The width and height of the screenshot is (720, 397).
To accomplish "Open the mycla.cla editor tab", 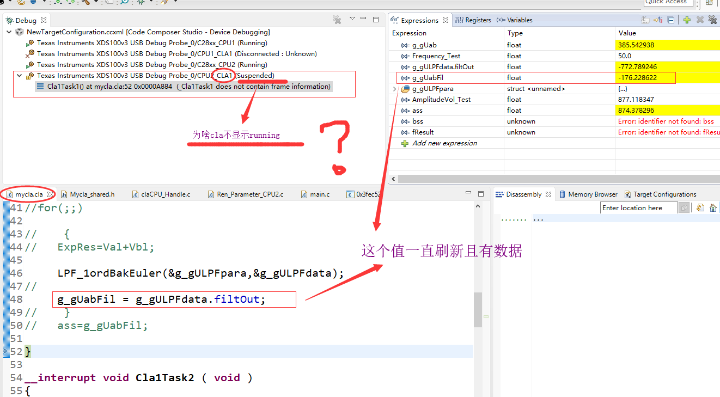I will pos(28,194).
